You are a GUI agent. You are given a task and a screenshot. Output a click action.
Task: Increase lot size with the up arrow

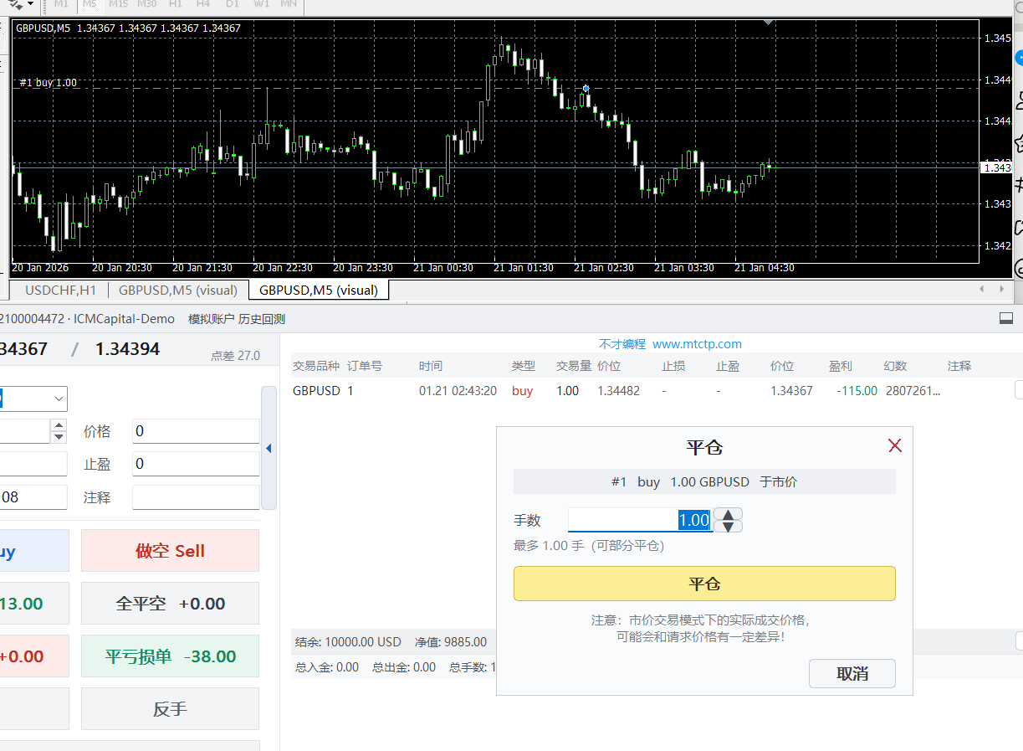(x=729, y=514)
